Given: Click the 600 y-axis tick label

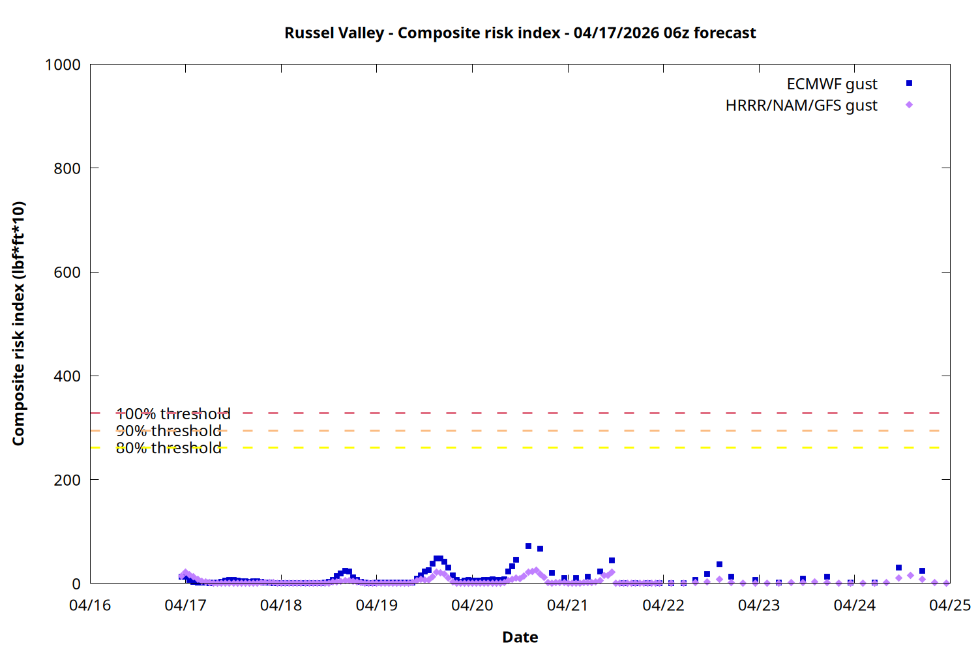Looking at the screenshot, I should (x=67, y=273).
